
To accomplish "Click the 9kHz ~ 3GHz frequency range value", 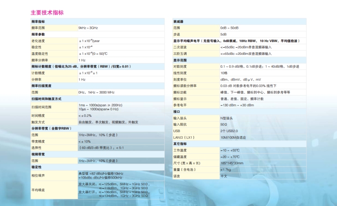I will [89, 27].
